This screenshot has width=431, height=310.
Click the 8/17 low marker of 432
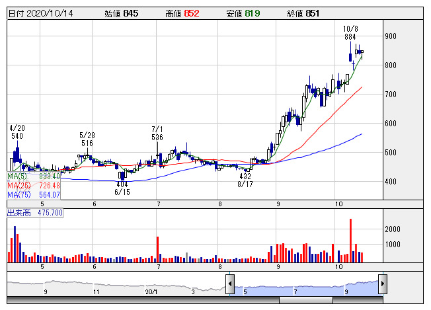pos(245,180)
